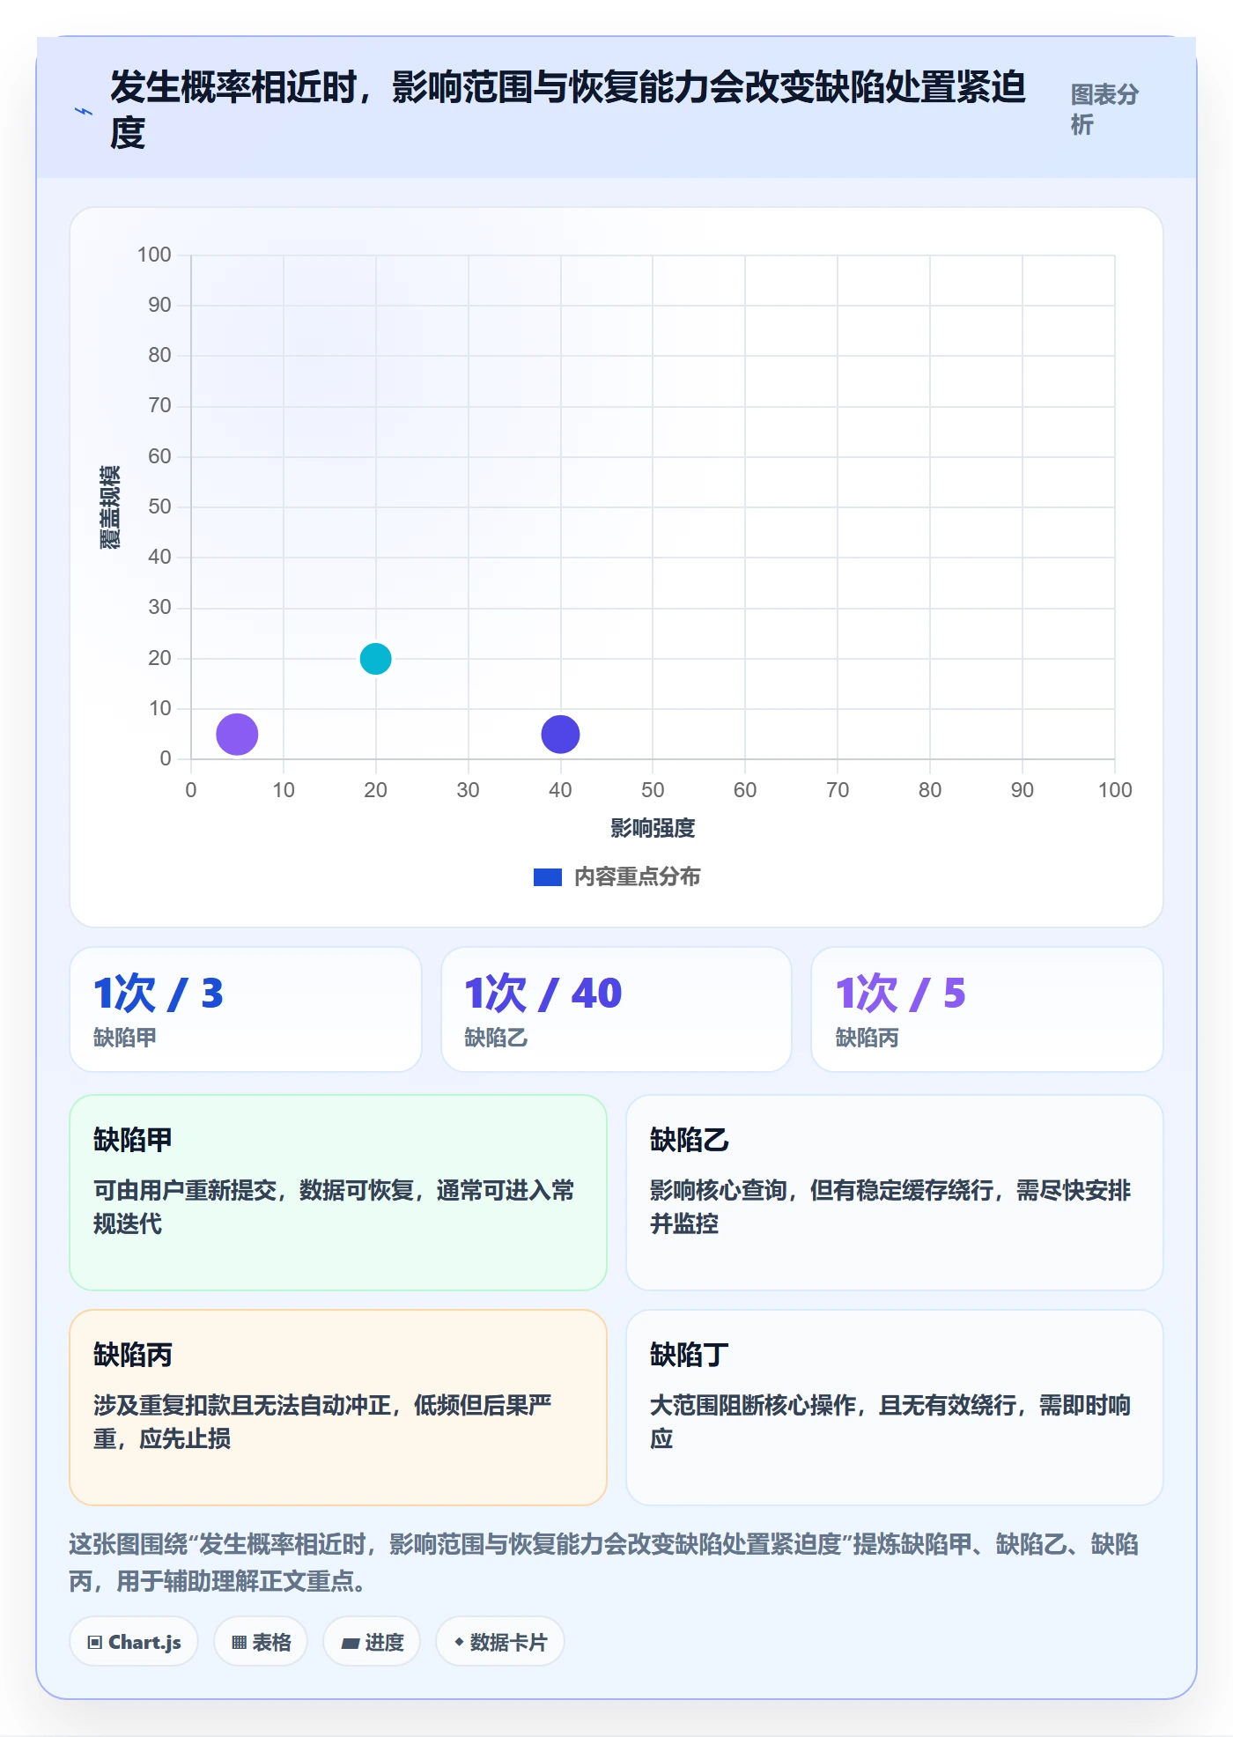
Task: Click the 进度 tag
Action: point(372,1642)
